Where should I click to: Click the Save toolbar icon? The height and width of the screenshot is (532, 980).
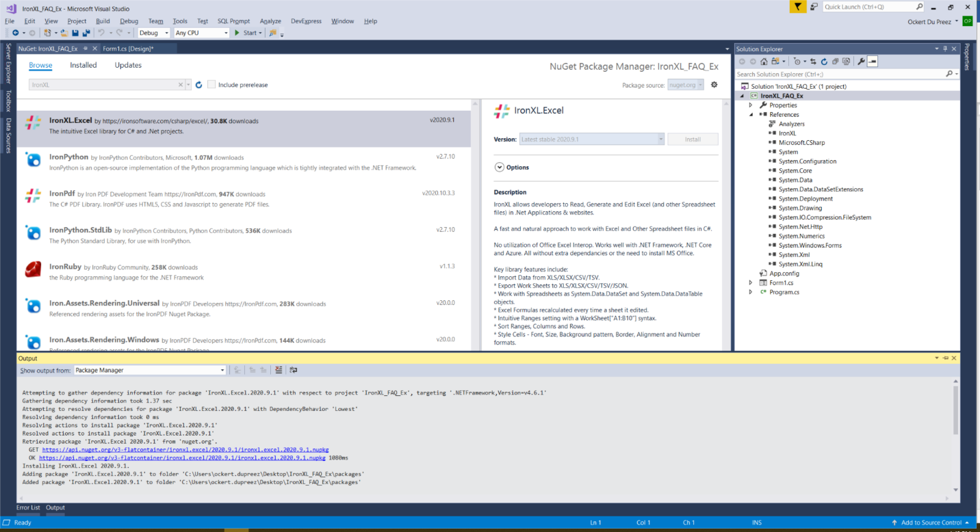(75, 33)
